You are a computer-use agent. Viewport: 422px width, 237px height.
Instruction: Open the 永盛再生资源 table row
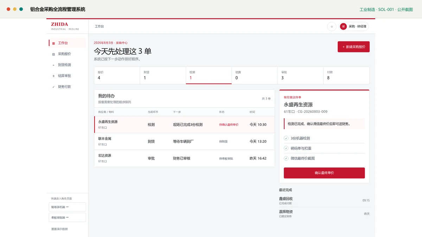click(x=184, y=125)
